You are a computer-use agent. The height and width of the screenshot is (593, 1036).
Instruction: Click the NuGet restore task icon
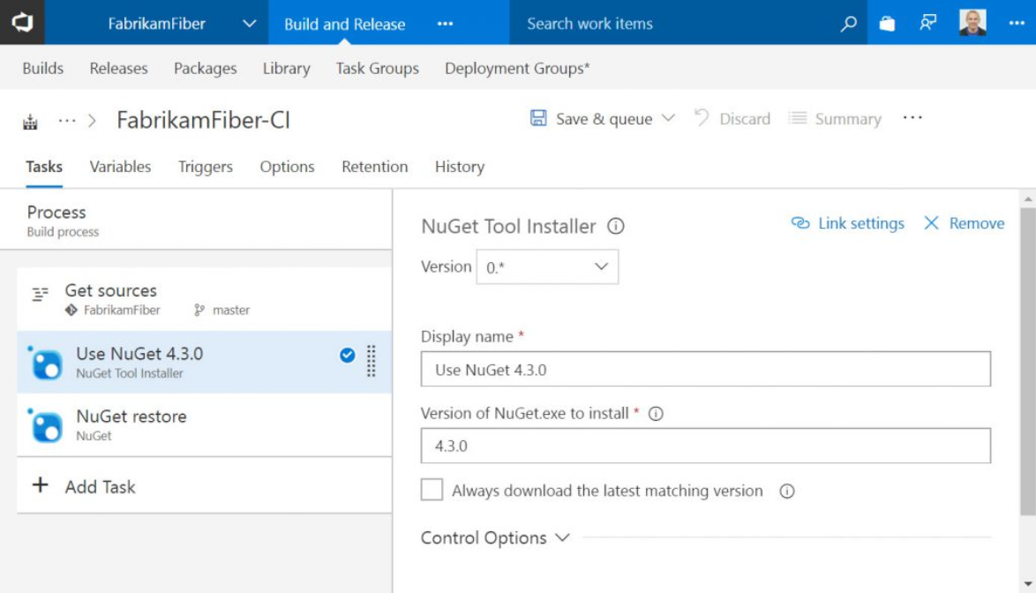pos(46,425)
